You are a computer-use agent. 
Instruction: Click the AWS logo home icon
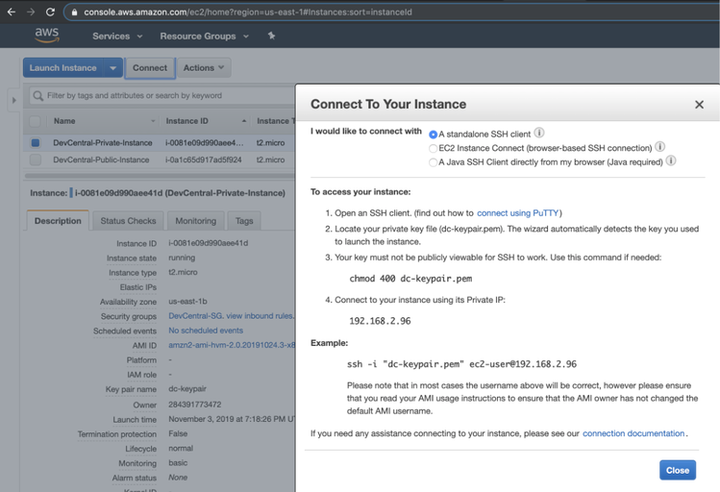[x=47, y=36]
